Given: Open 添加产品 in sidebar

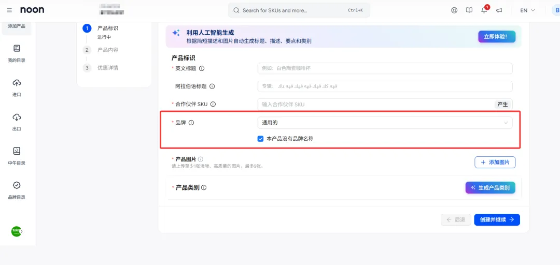Looking at the screenshot, I should 17,27.
